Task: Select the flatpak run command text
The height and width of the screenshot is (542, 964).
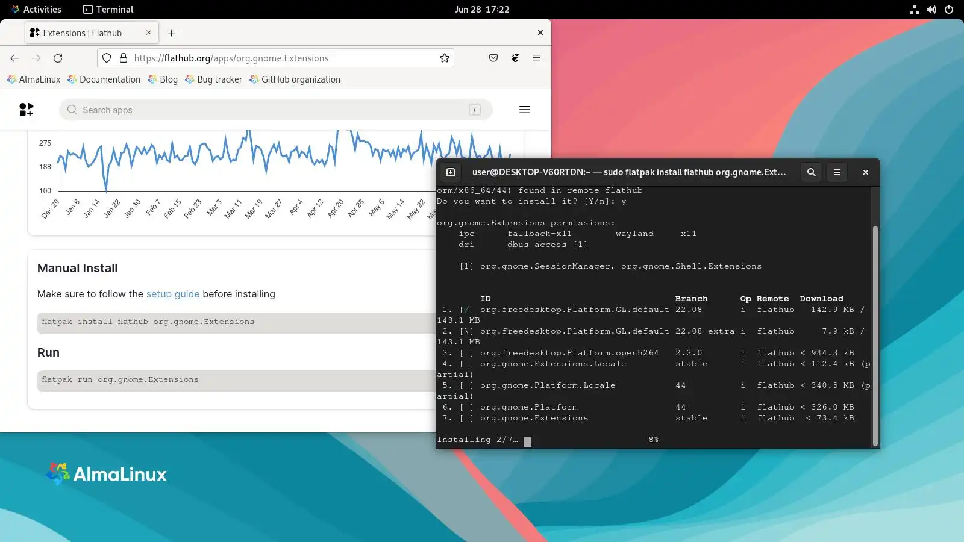Action: (x=120, y=380)
